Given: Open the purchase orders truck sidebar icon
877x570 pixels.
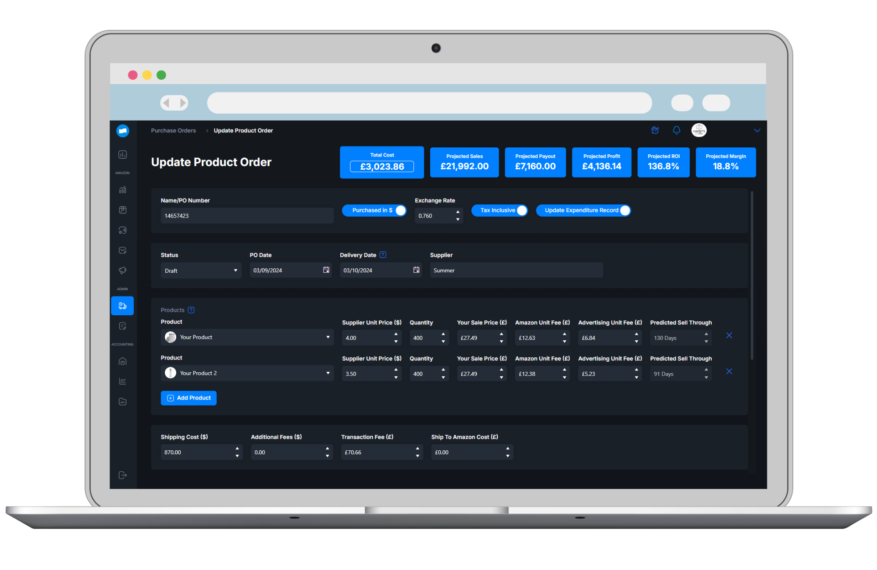Looking at the screenshot, I should click(x=122, y=306).
